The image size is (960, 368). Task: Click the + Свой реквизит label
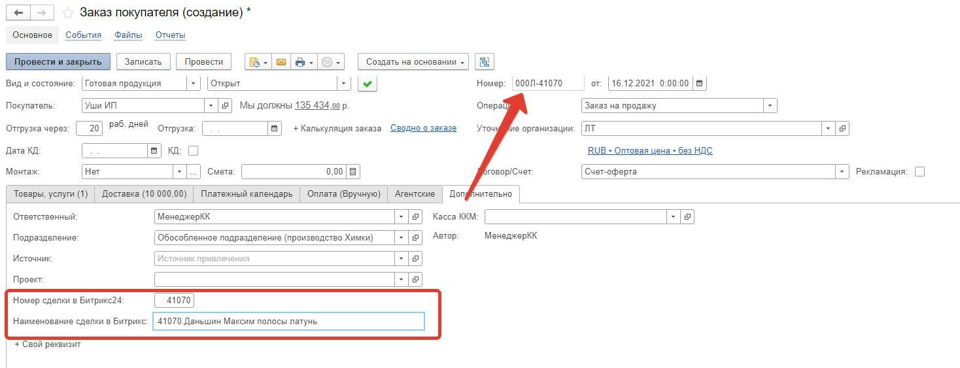[48, 344]
